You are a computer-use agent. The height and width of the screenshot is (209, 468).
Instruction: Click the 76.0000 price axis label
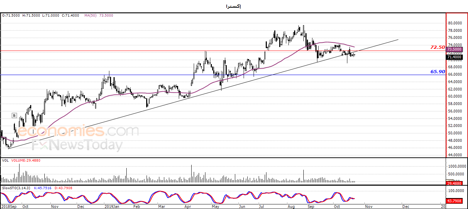click(x=455, y=38)
